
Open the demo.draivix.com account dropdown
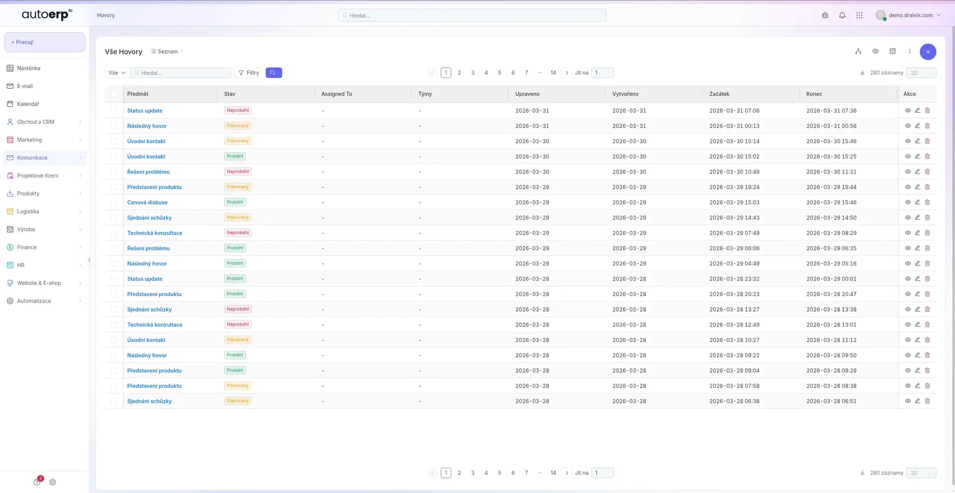908,15
